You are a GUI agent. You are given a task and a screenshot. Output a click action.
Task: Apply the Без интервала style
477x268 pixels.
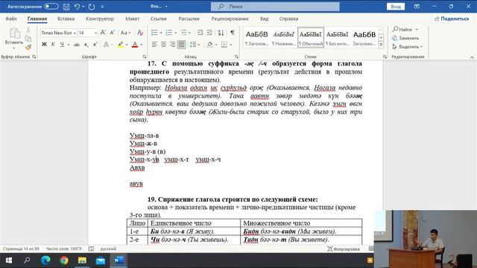(x=337, y=38)
